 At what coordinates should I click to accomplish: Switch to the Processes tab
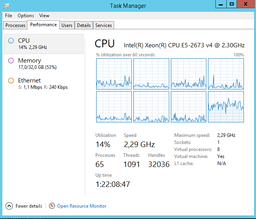tap(16, 25)
